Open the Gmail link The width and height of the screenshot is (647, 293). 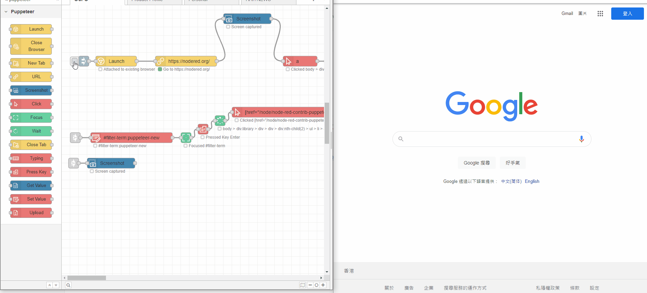tap(567, 14)
